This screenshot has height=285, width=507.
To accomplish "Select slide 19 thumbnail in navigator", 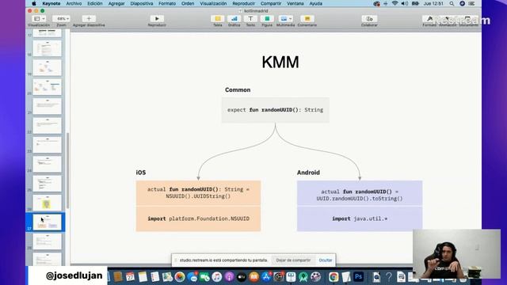I will [48, 67].
